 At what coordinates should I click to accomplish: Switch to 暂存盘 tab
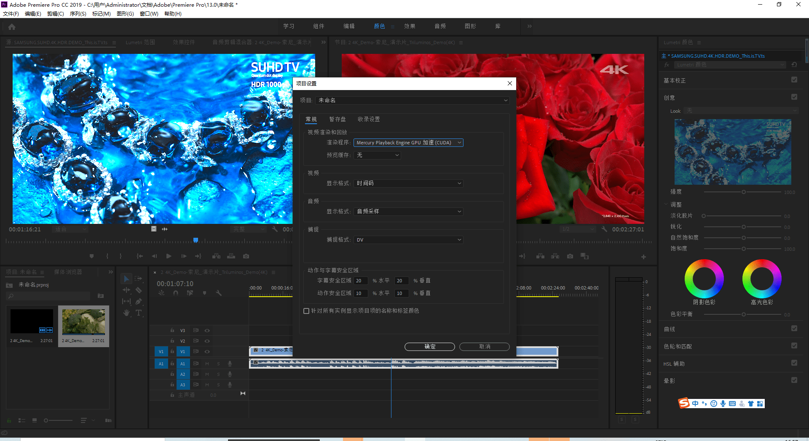338,120
